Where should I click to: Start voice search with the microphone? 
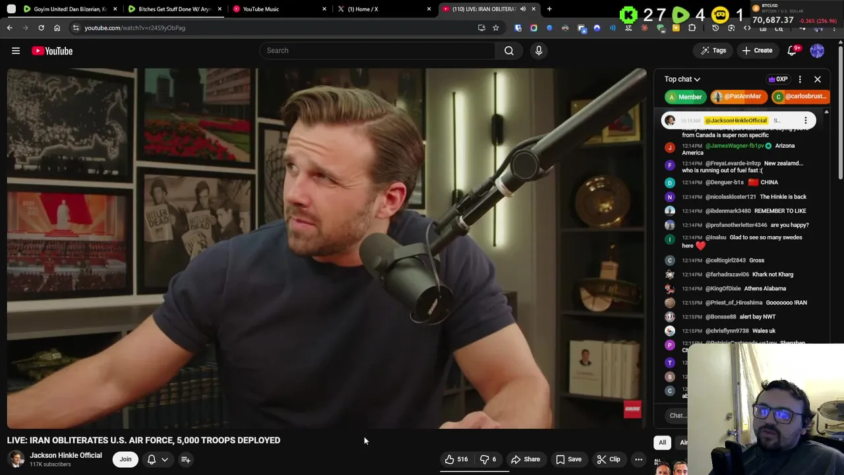pyautogui.click(x=539, y=51)
